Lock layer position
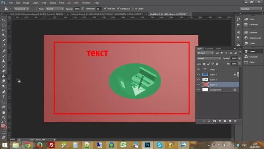Viewport: 264px width, 149px height. pos(213,64)
